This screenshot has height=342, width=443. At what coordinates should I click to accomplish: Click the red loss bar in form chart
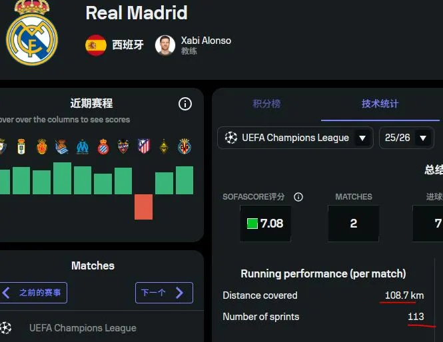coord(144,206)
